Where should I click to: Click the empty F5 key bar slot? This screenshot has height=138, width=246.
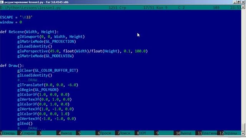86,133
